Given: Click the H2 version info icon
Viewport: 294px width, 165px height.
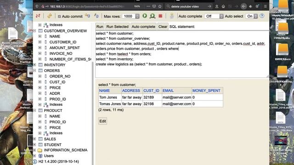Looking at the screenshot, I should coord(35,161).
